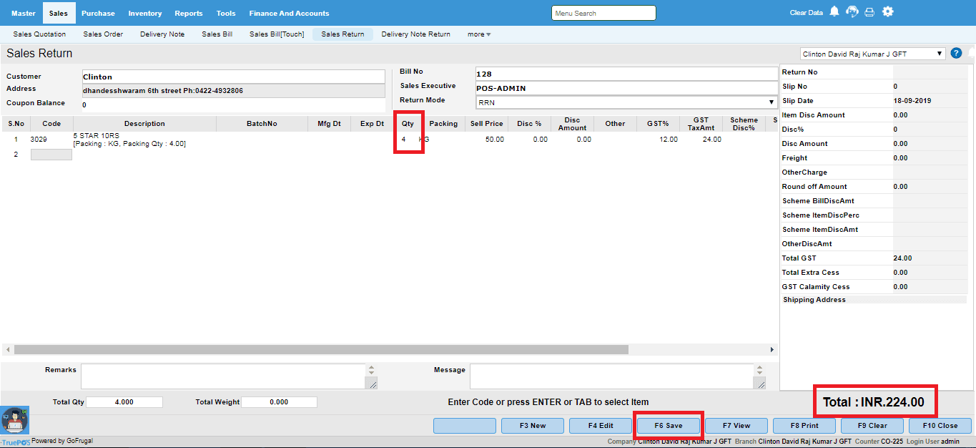Click the Round off Amount value
This screenshot has height=448, width=976.
(900, 187)
